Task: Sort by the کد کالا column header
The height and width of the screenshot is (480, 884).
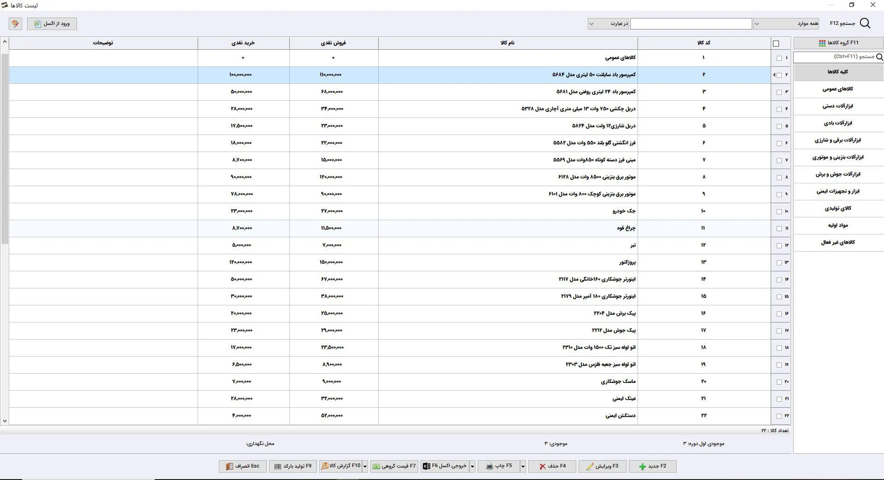Action: pyautogui.click(x=704, y=43)
